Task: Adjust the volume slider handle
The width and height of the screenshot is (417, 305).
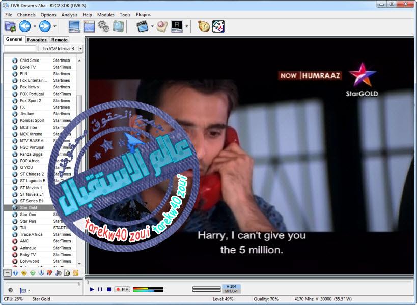Action: [x=79, y=284]
